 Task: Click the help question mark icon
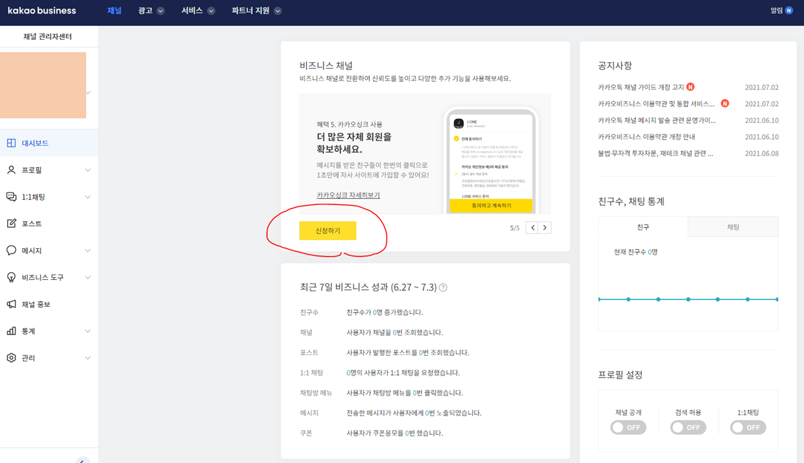click(443, 287)
